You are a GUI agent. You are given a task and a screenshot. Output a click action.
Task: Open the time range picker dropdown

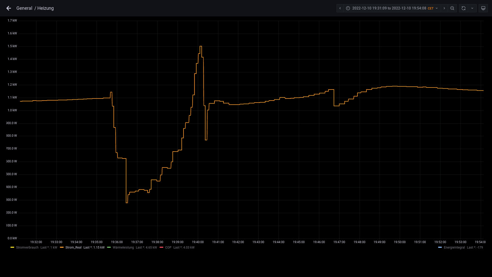(389, 8)
